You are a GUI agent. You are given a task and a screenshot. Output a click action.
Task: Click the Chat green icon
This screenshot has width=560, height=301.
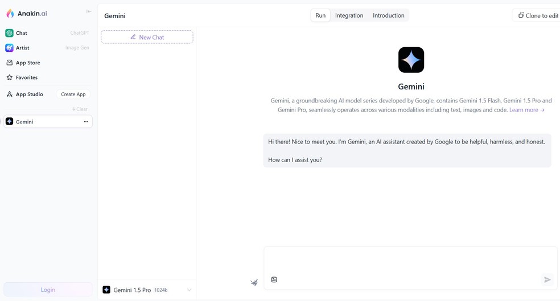coord(9,33)
